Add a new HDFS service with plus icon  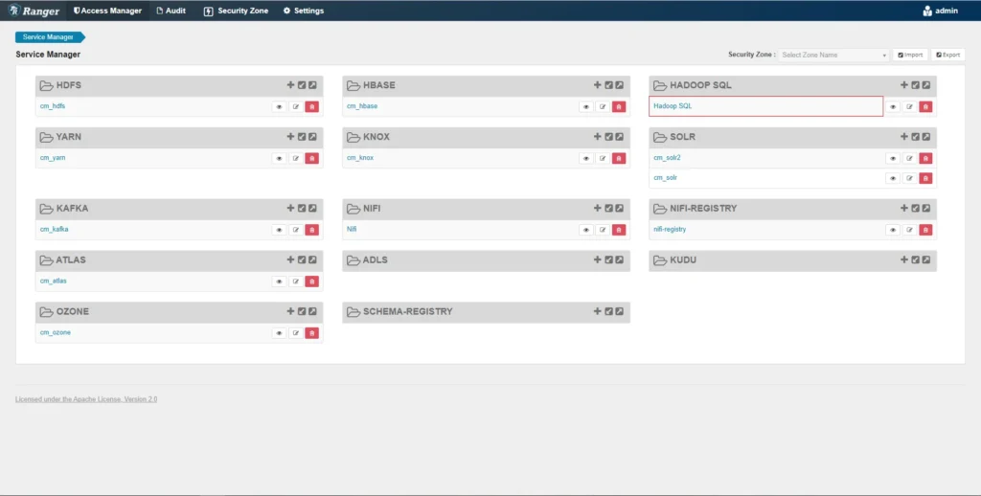click(x=290, y=85)
